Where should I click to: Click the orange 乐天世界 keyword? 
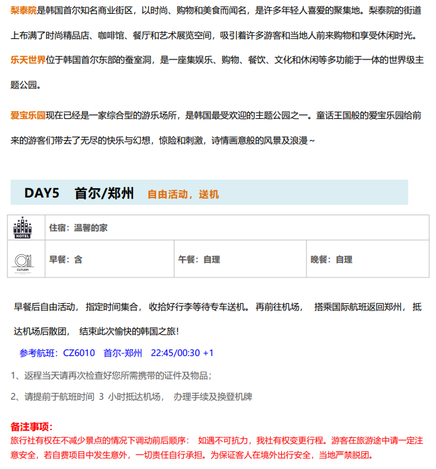pyautogui.click(x=28, y=60)
